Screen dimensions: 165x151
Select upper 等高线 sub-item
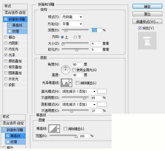click(17, 25)
